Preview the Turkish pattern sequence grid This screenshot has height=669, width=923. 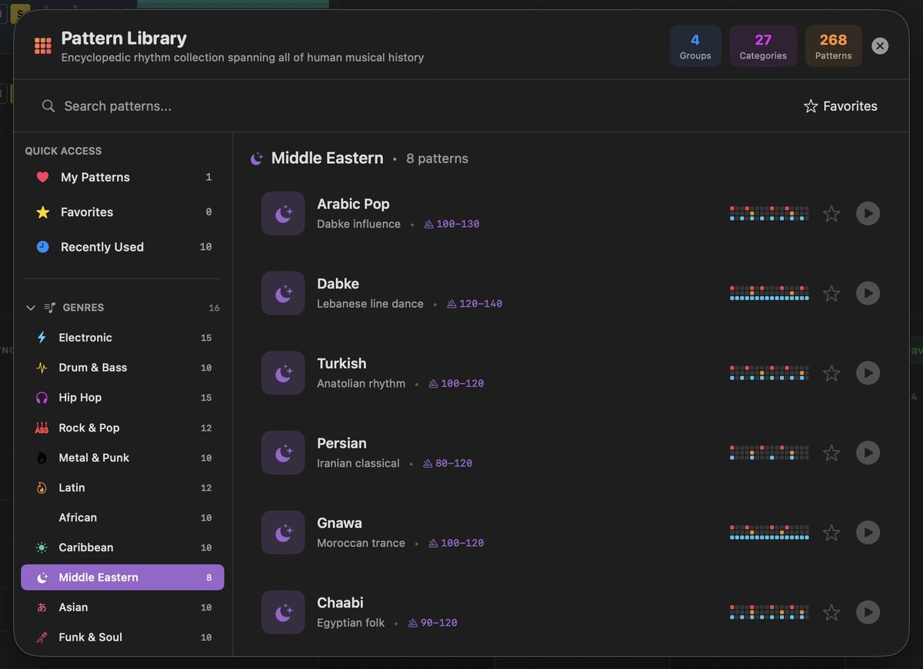[x=769, y=373]
